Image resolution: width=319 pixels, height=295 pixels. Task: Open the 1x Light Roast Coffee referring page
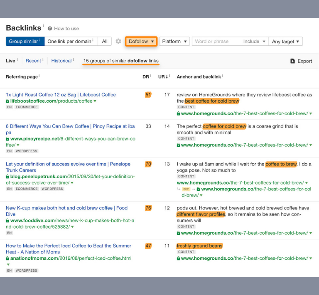61,95
